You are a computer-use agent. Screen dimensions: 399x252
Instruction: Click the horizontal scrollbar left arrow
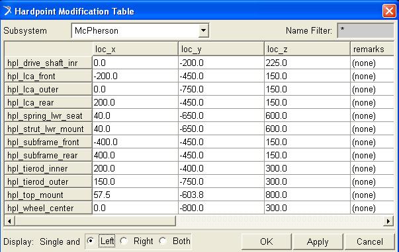tap(9, 221)
